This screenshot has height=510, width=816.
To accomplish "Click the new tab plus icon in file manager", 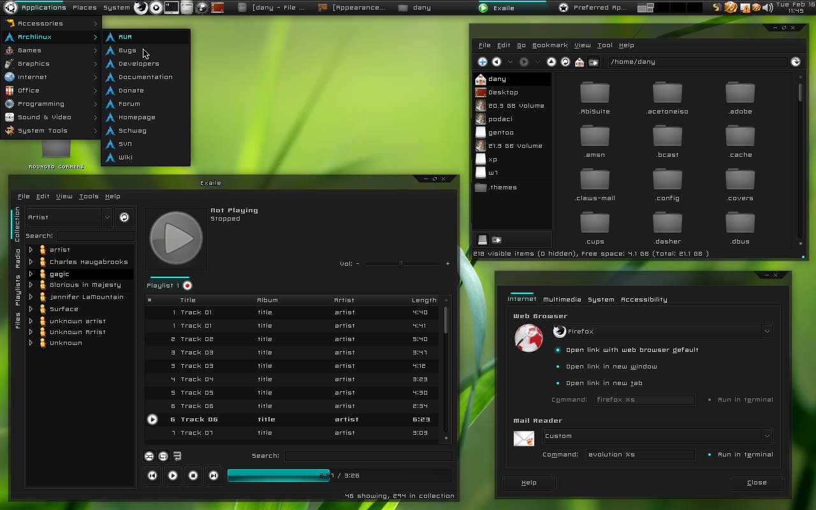I will pyautogui.click(x=483, y=62).
